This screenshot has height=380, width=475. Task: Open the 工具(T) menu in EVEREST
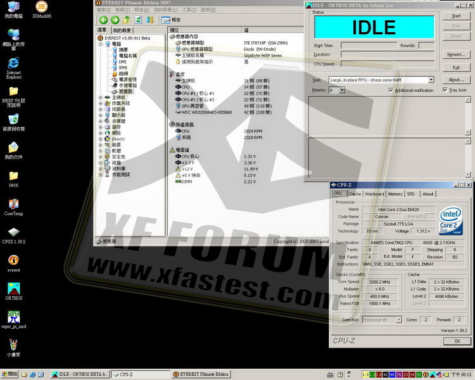click(189, 10)
